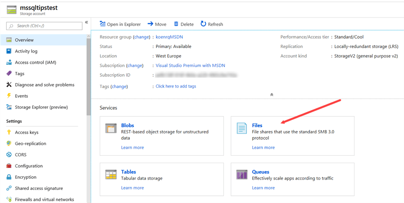Click the Access keys key icon
The height and width of the screenshot is (203, 404).
(9, 132)
